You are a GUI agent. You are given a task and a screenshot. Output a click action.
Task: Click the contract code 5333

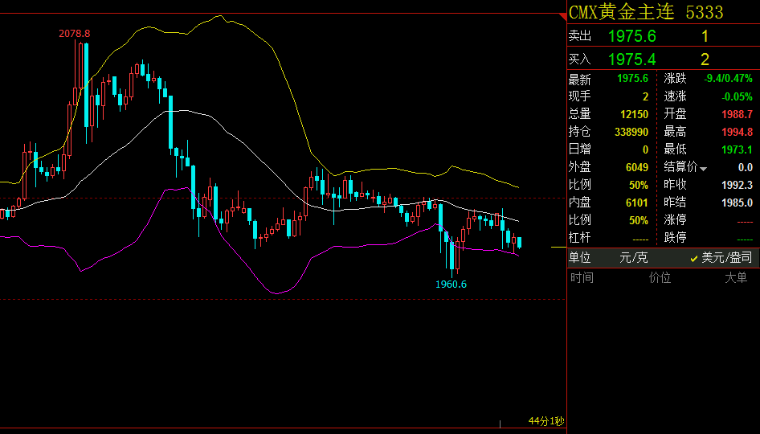point(705,12)
